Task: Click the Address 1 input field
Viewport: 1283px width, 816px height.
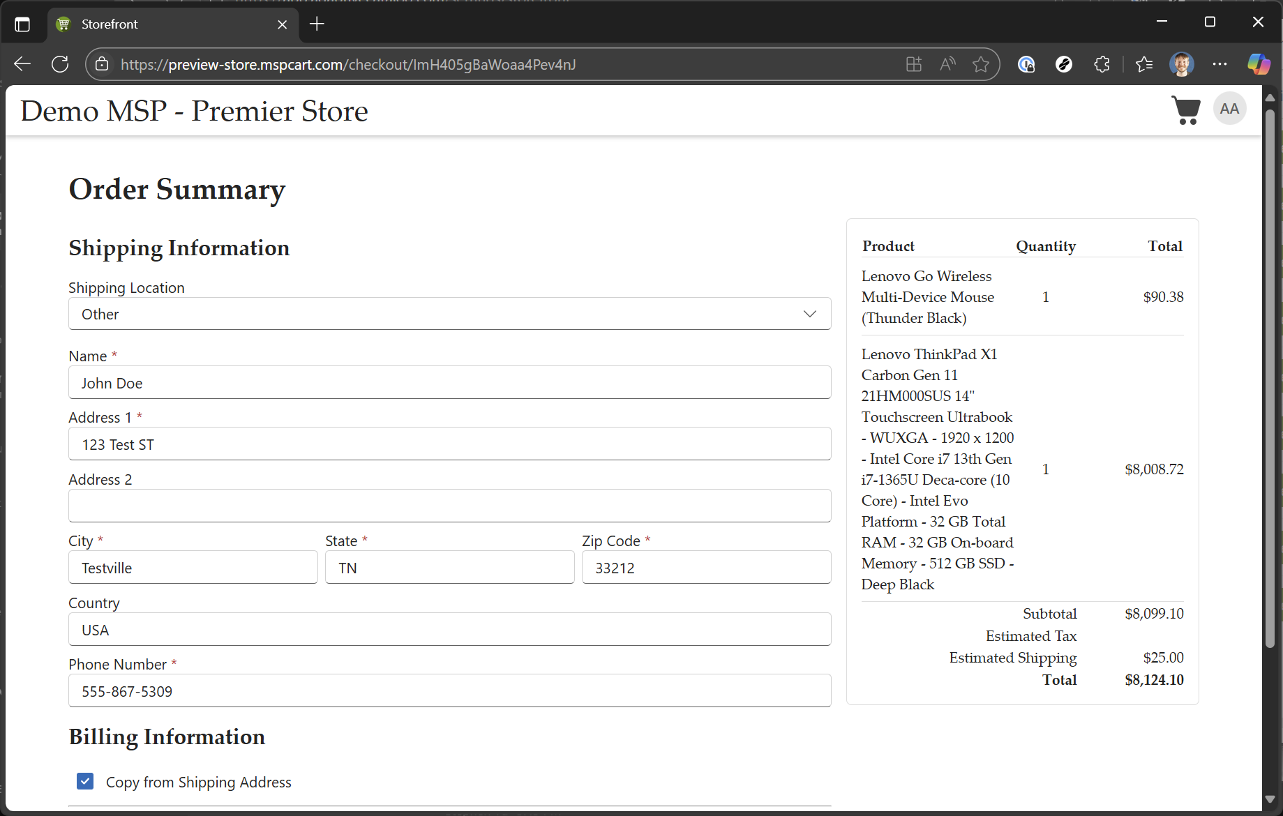Action: click(x=449, y=444)
